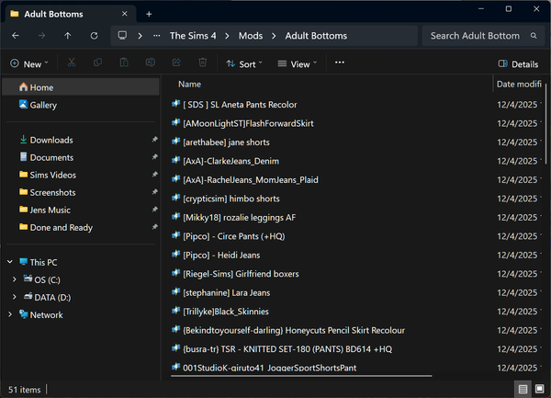The image size is (551, 398).
Task: Click The Sims 4 breadcrumb segment
Action: [193, 36]
